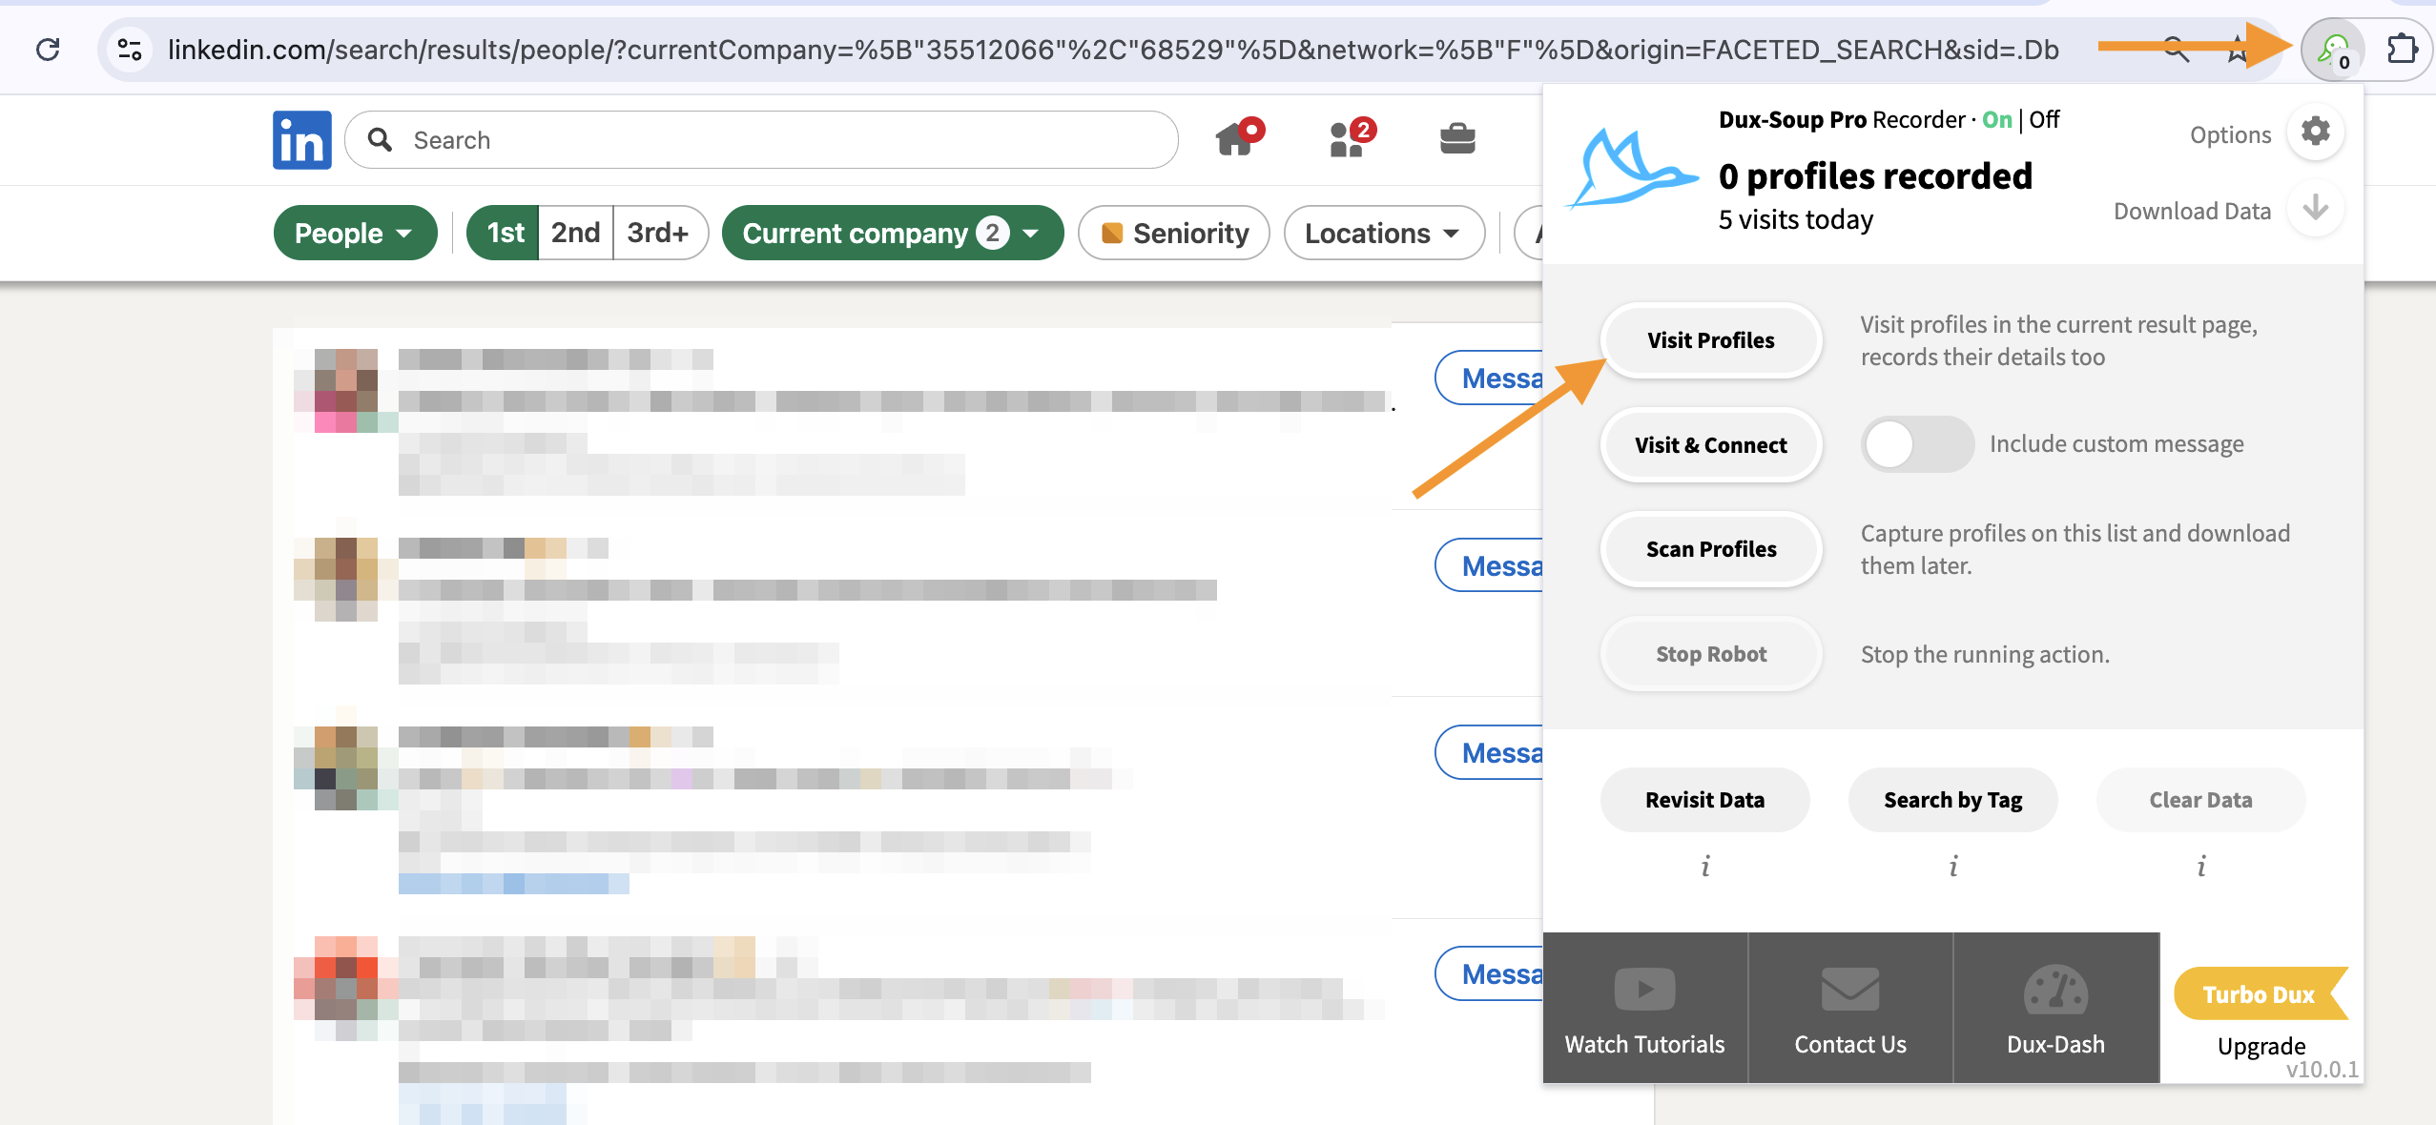Open Dux-Soup Options gear icon
The image size is (2436, 1125).
[2315, 132]
